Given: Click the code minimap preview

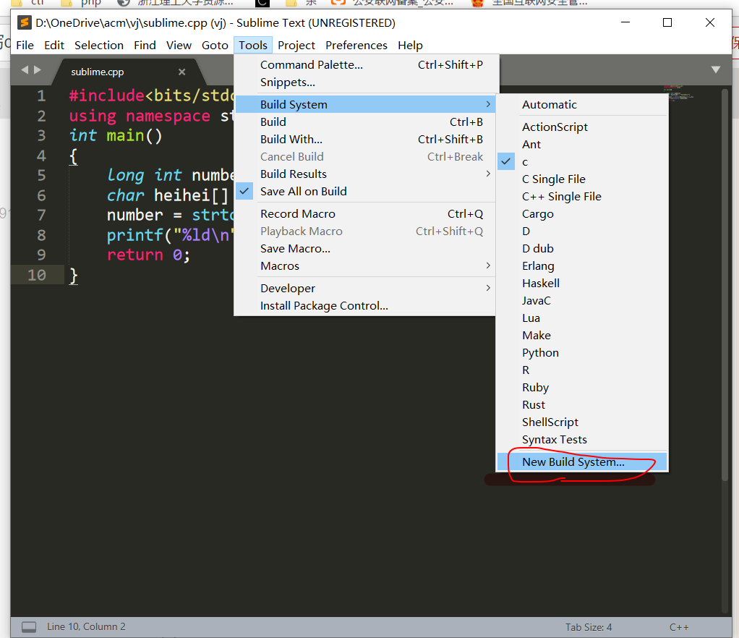Looking at the screenshot, I should [x=679, y=93].
